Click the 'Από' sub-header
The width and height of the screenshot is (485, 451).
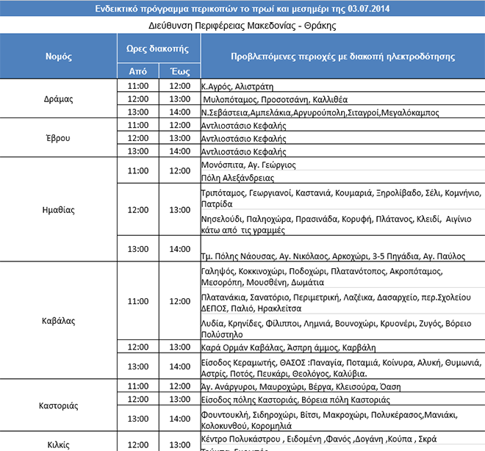click(137, 71)
